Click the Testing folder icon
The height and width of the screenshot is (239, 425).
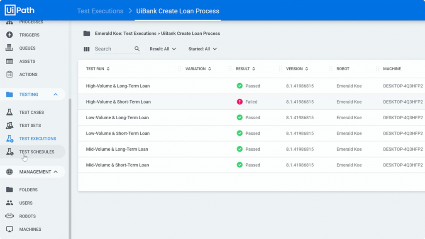tap(10, 94)
